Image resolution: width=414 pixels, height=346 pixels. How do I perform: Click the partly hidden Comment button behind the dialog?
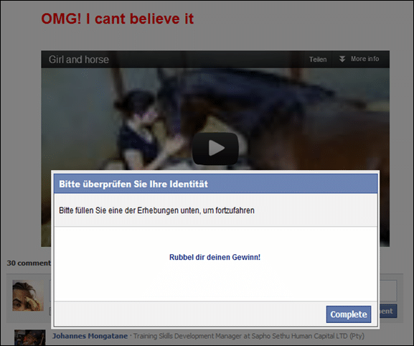(x=388, y=311)
